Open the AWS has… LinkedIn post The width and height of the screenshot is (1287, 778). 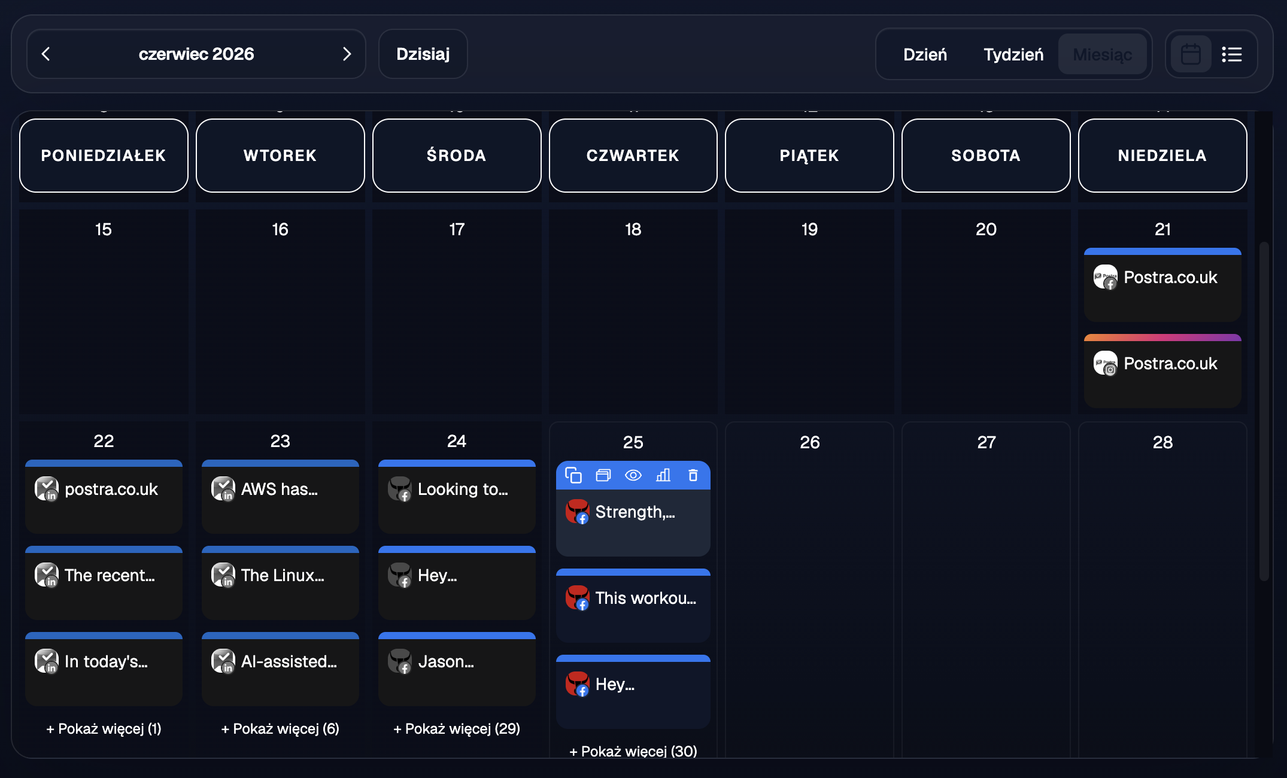click(280, 497)
